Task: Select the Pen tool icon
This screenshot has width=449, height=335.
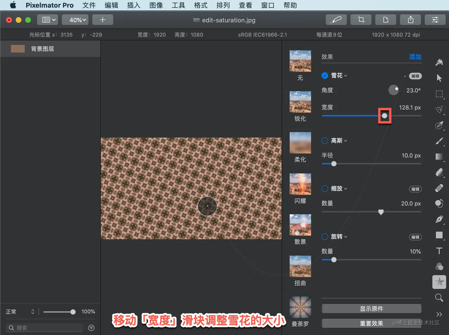Action: pos(439,220)
